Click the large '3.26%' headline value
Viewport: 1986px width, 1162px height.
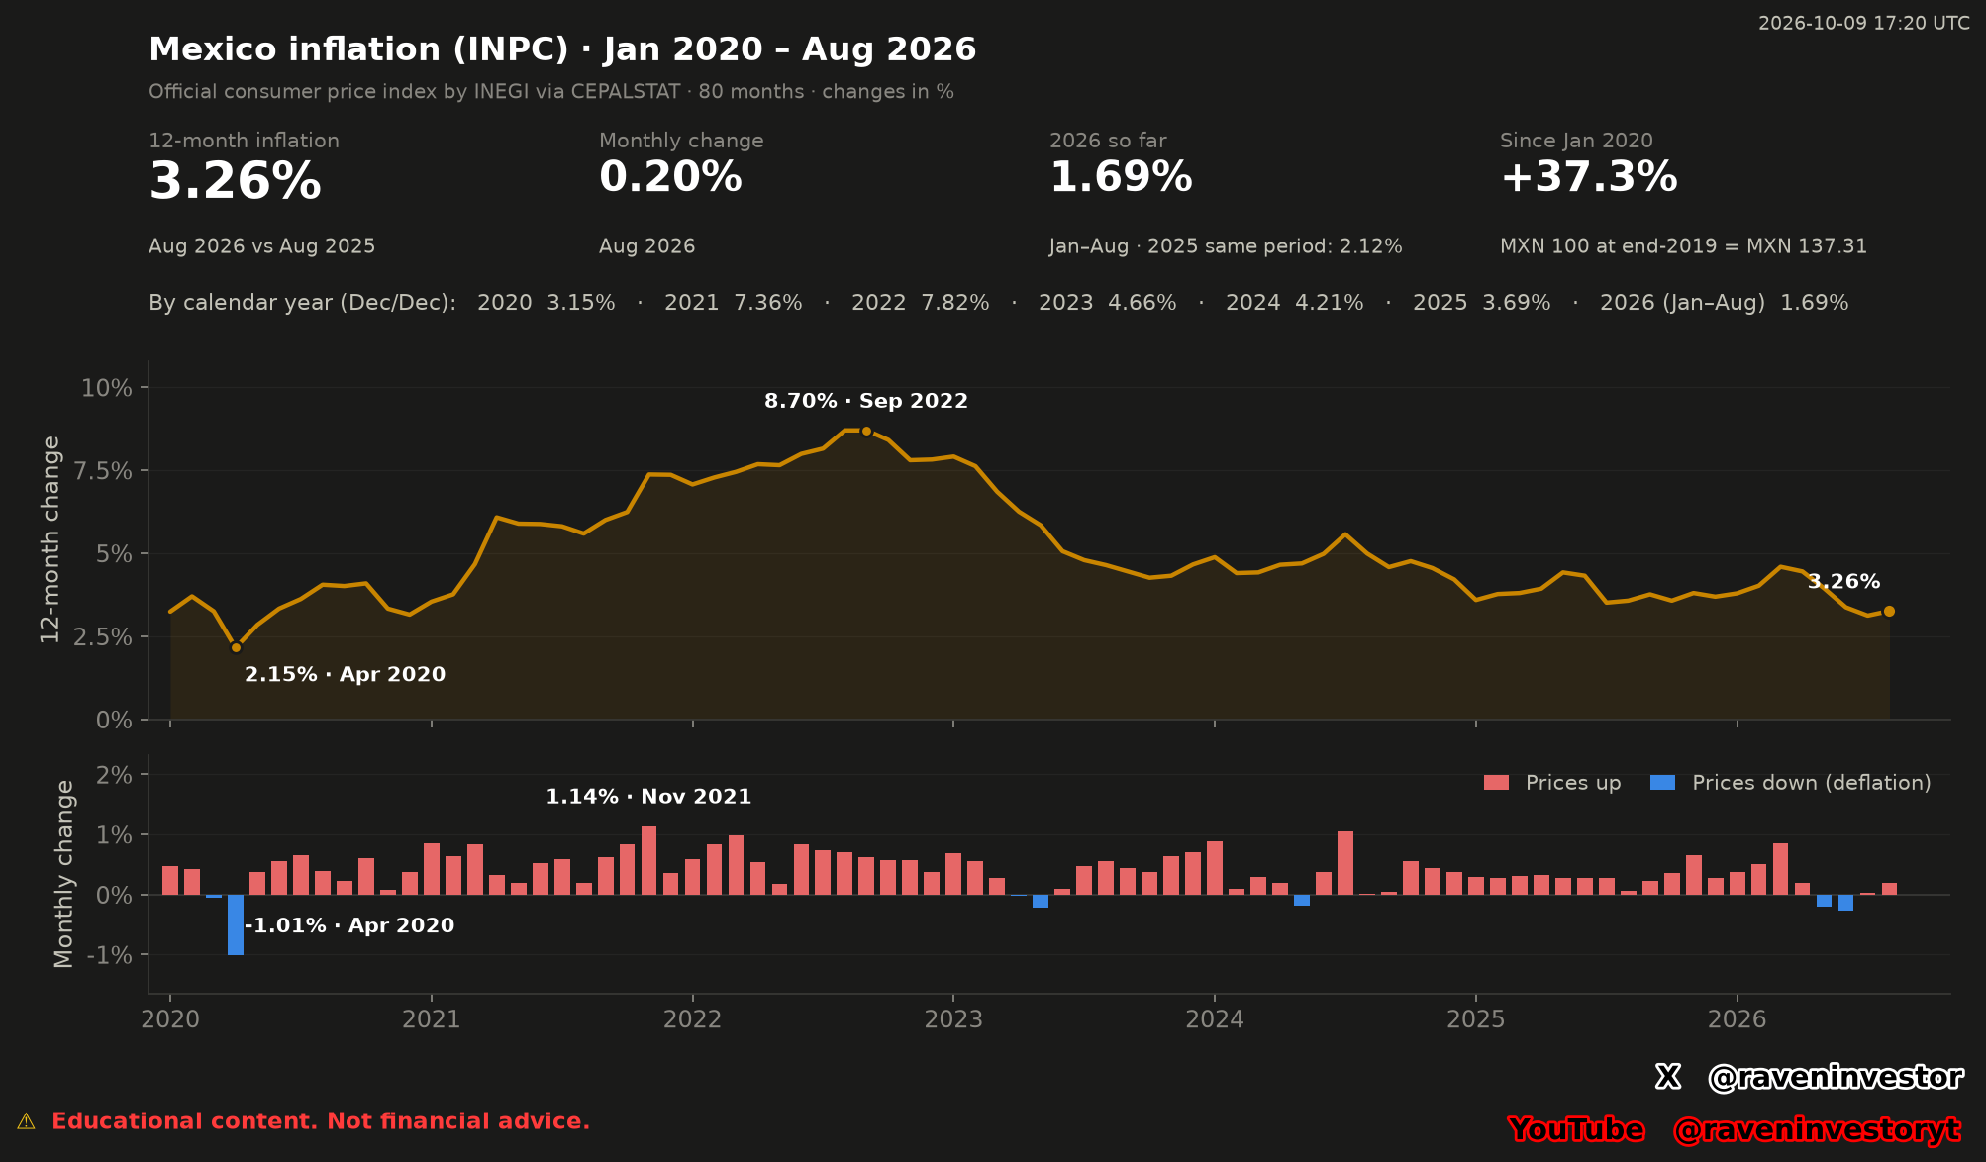pos(235,183)
